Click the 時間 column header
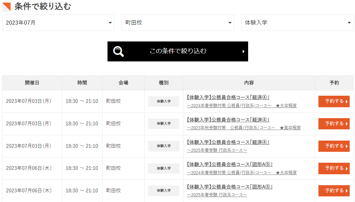The height and width of the screenshot is (202, 355). (82, 83)
